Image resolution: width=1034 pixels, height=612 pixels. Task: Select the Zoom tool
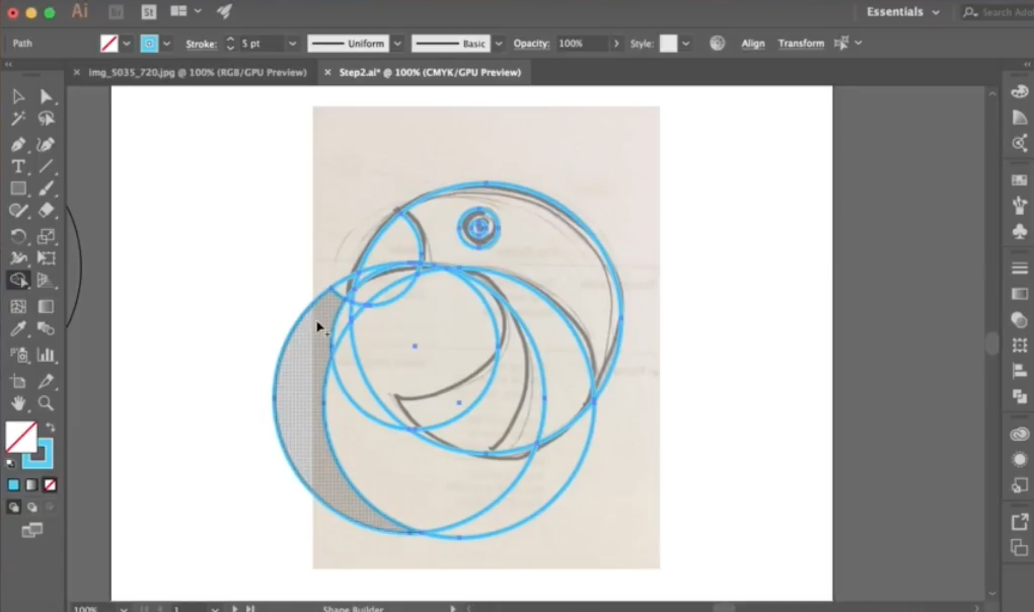coord(46,403)
